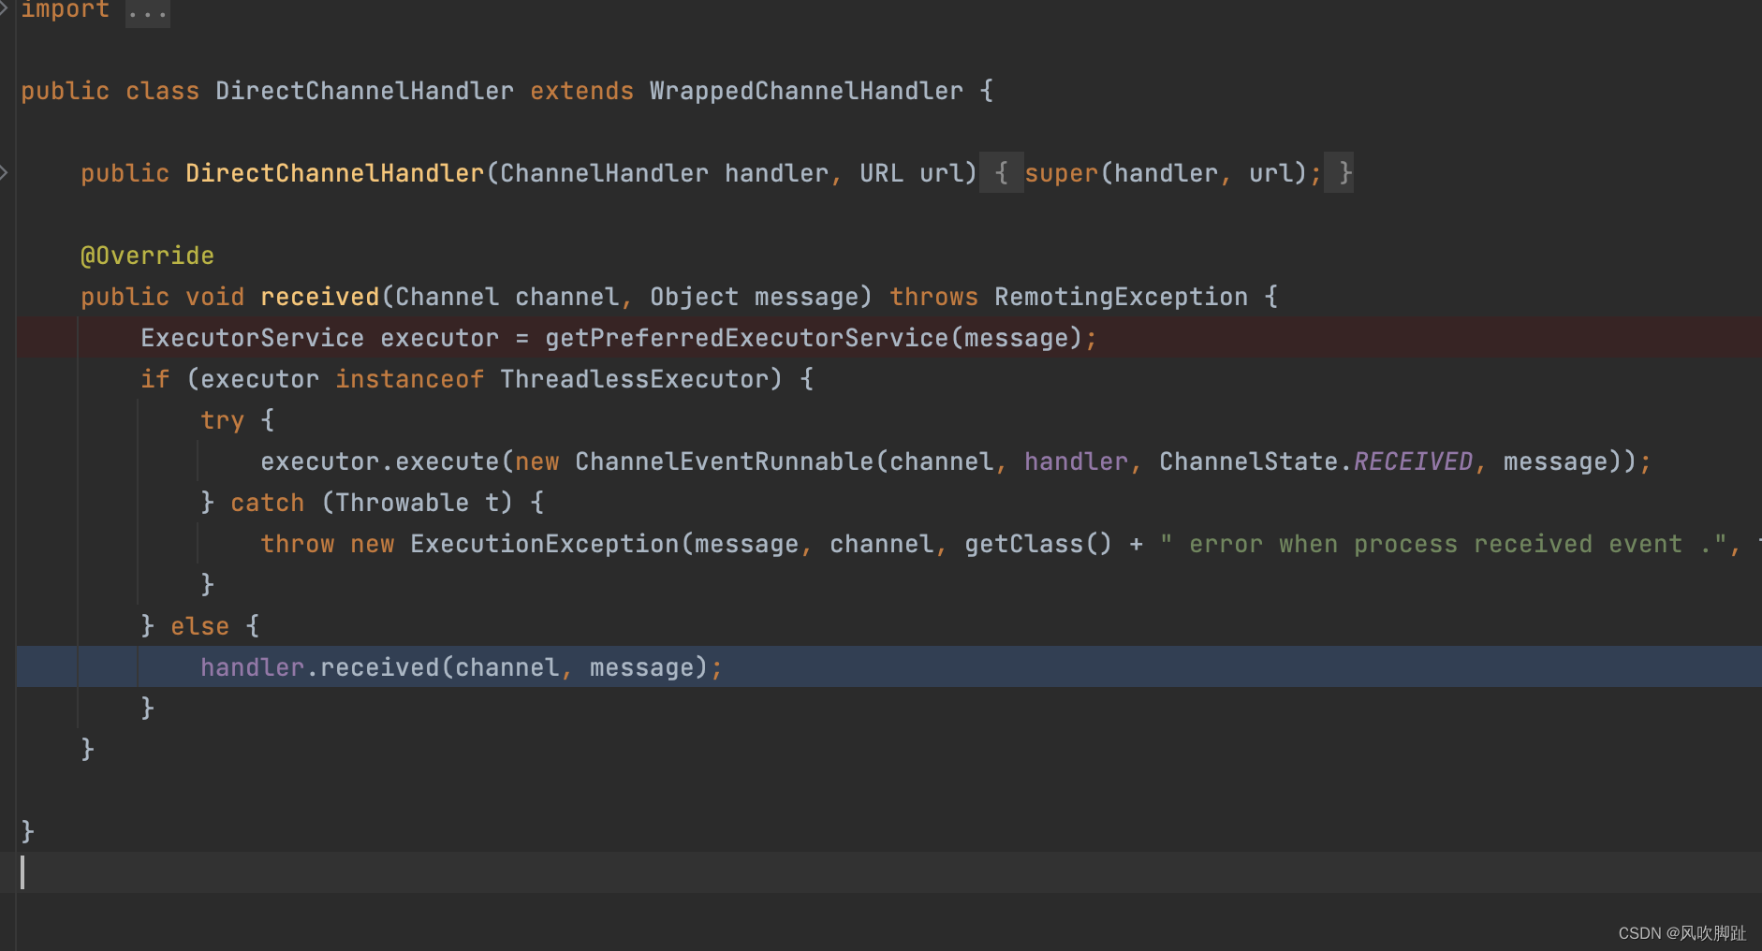Screen dimensions: 1762x951
Task: Click the getPreferredExecutorService method call
Action: [746, 338]
